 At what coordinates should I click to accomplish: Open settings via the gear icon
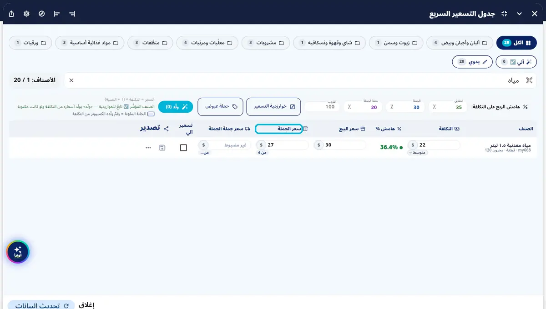tap(27, 14)
